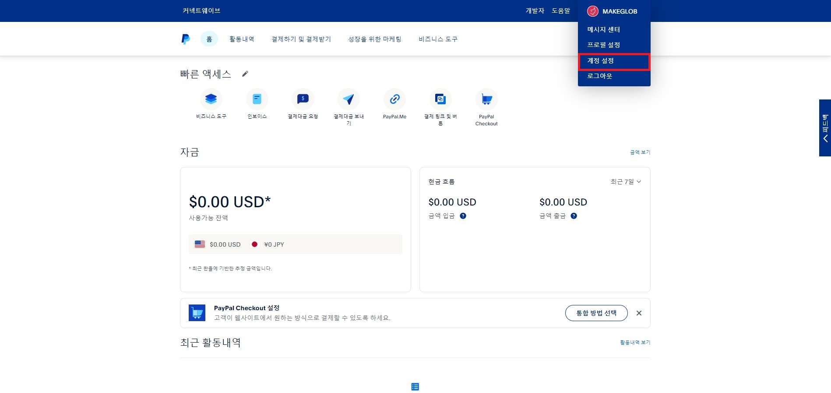Open the 비즈니스 도구 quick access icon
This screenshot has height=393, width=831.
click(x=211, y=99)
